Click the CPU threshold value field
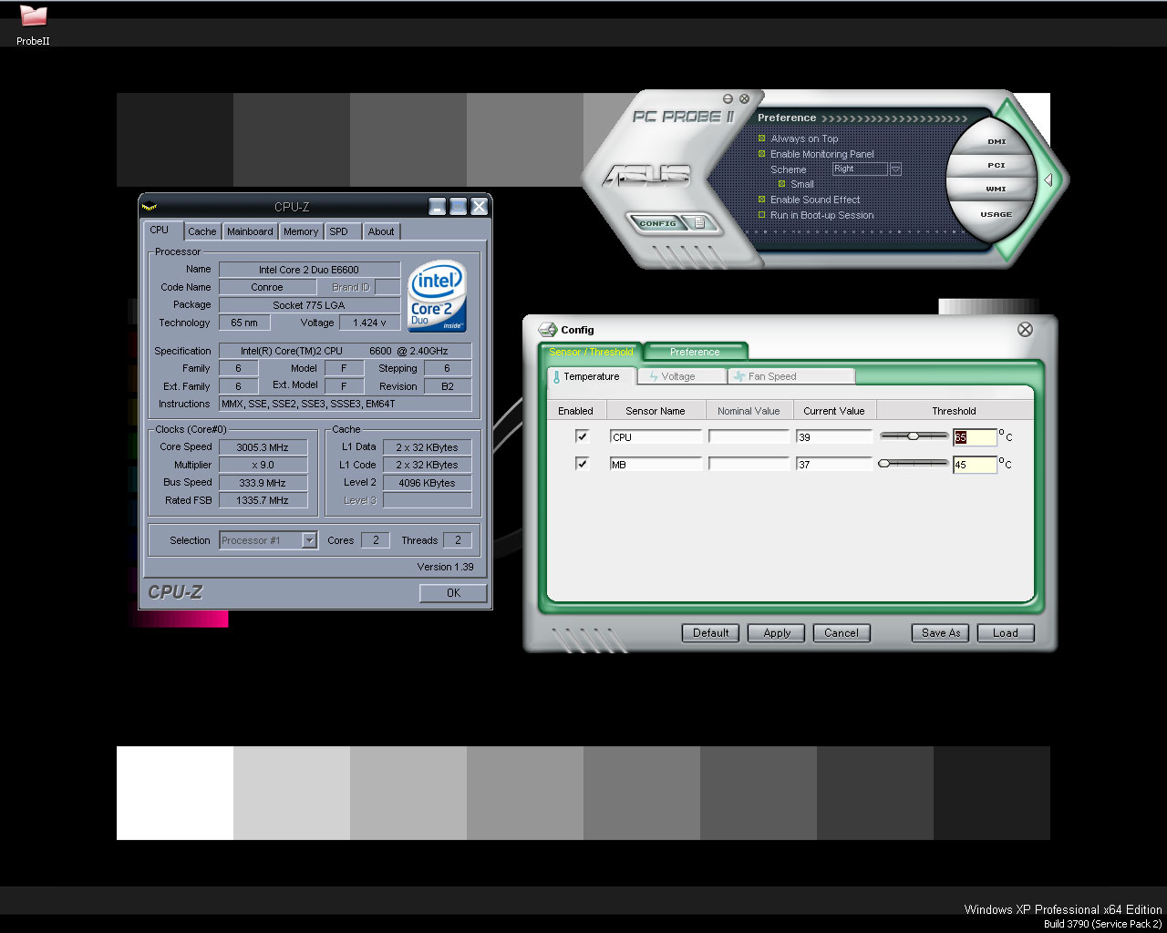This screenshot has width=1167, height=933. click(x=975, y=437)
